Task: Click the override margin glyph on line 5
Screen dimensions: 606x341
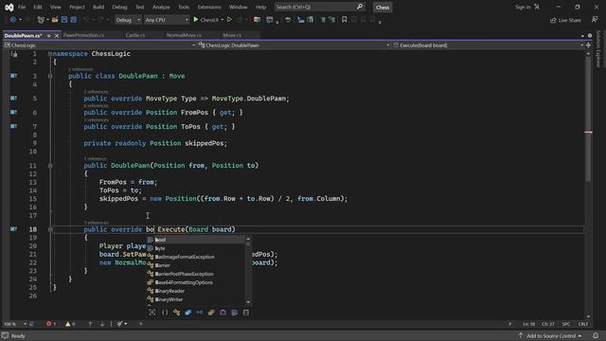Action: [13, 99]
